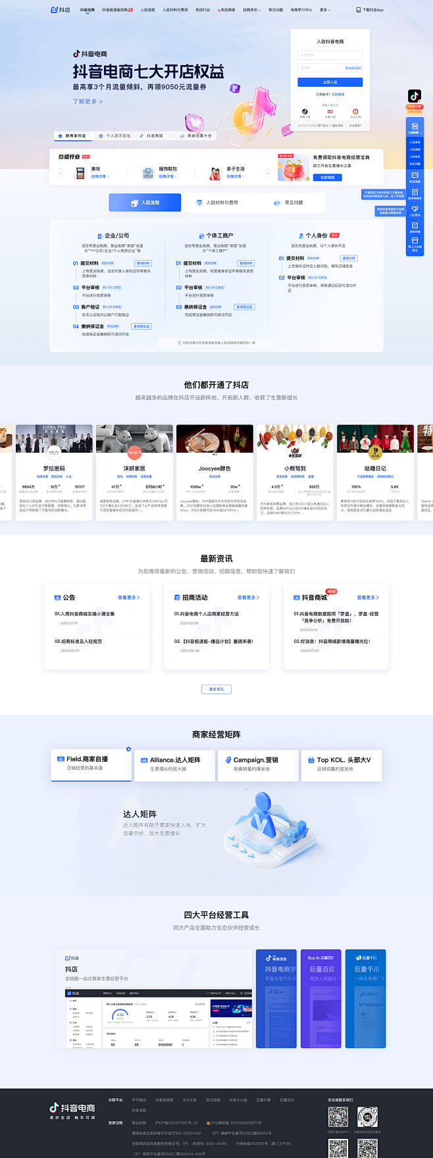The height and width of the screenshot is (1158, 433).
Task: Expand the 更多 dropdown in header
Action: coord(325,10)
